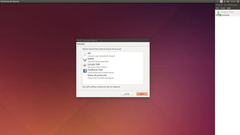240x135 pixels.
Task: Select the Google Talk protocol icon
Action: coord(85,65)
